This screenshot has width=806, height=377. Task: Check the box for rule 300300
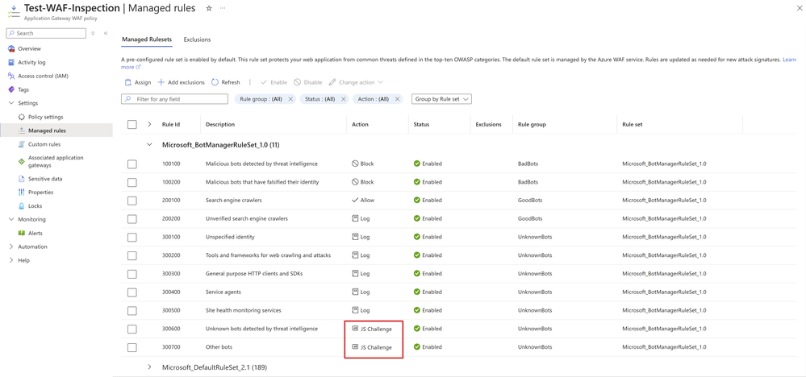tap(132, 274)
